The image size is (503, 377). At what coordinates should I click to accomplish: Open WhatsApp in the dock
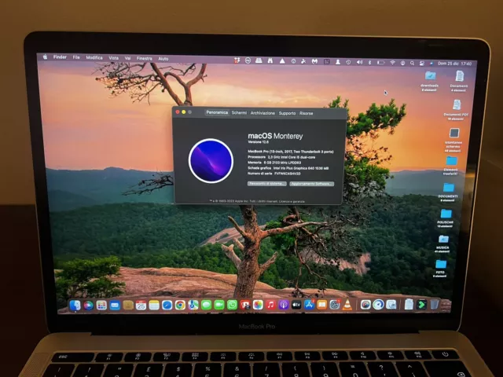click(232, 305)
